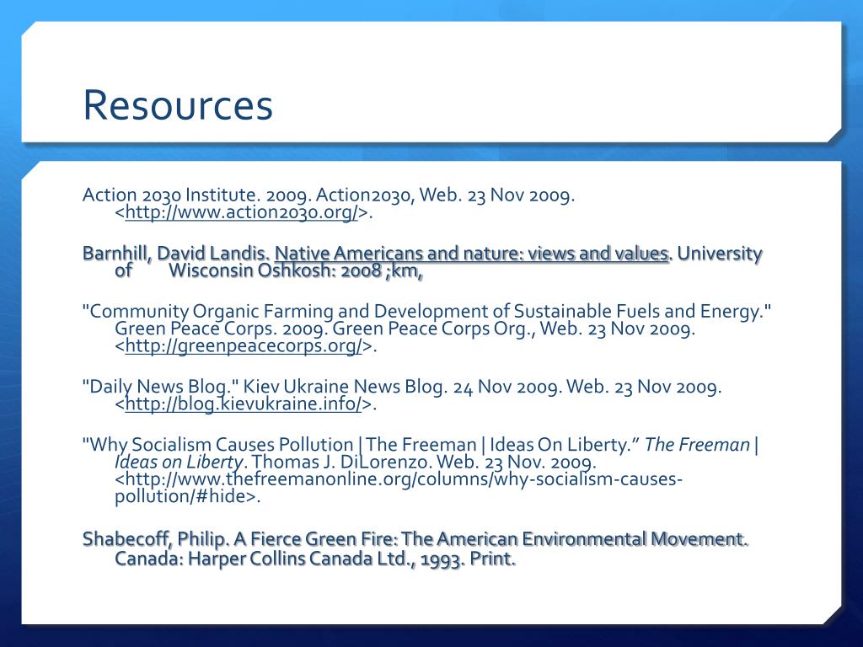
Task: Click the underlined Native Americans and nature title
Action: point(471,254)
